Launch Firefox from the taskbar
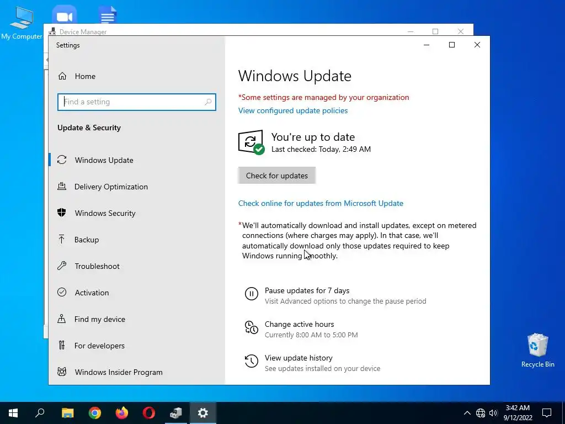 pyautogui.click(x=122, y=413)
